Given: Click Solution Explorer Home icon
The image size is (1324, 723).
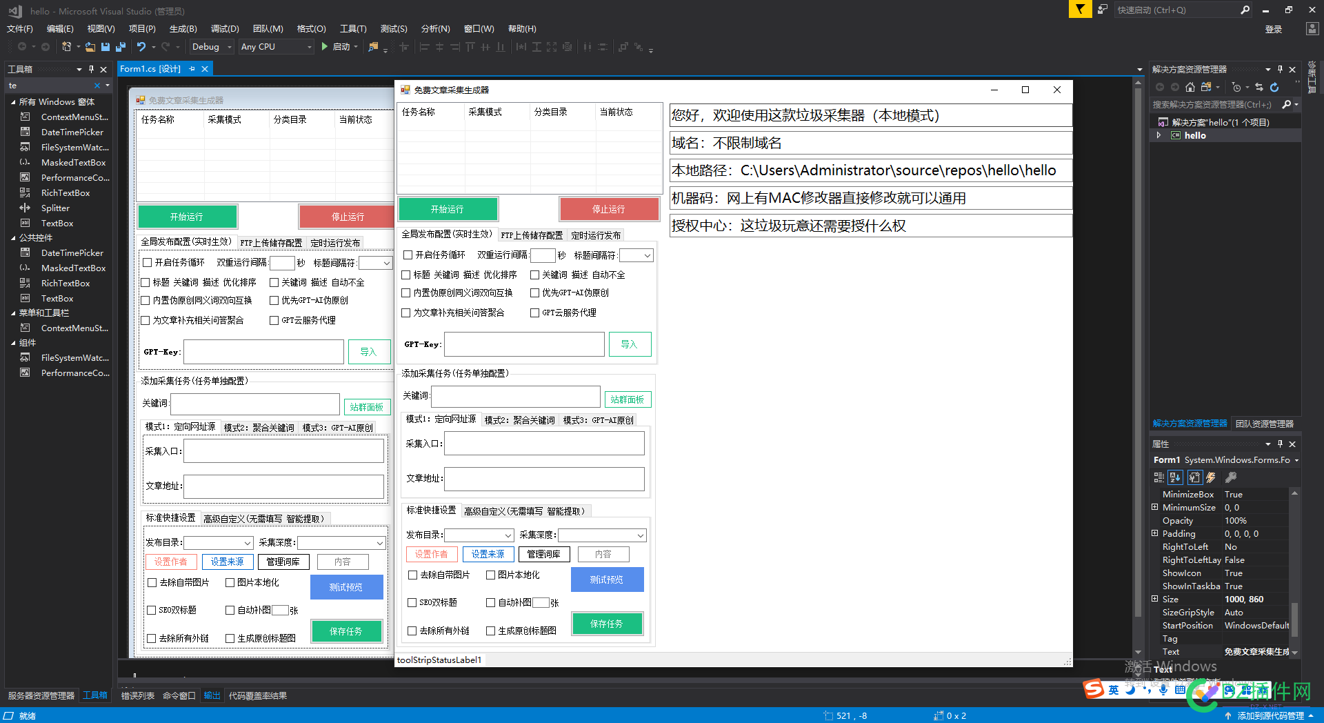Looking at the screenshot, I should pyautogui.click(x=1190, y=87).
